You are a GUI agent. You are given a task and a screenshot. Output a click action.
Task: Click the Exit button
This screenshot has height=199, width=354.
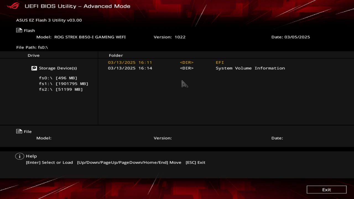327,190
